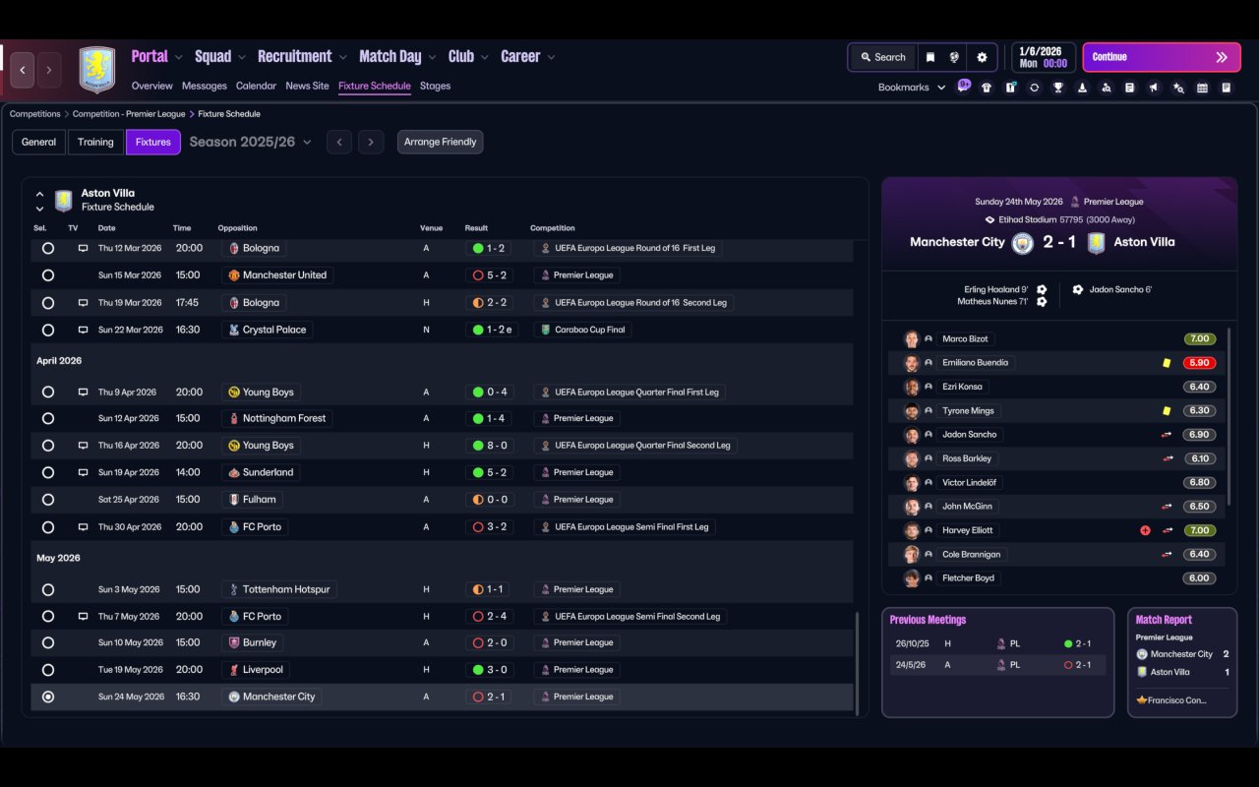
Task: Open the settings gear icon
Action: (982, 57)
